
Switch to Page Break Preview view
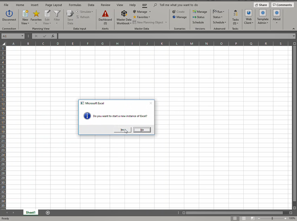[x=252, y=218]
